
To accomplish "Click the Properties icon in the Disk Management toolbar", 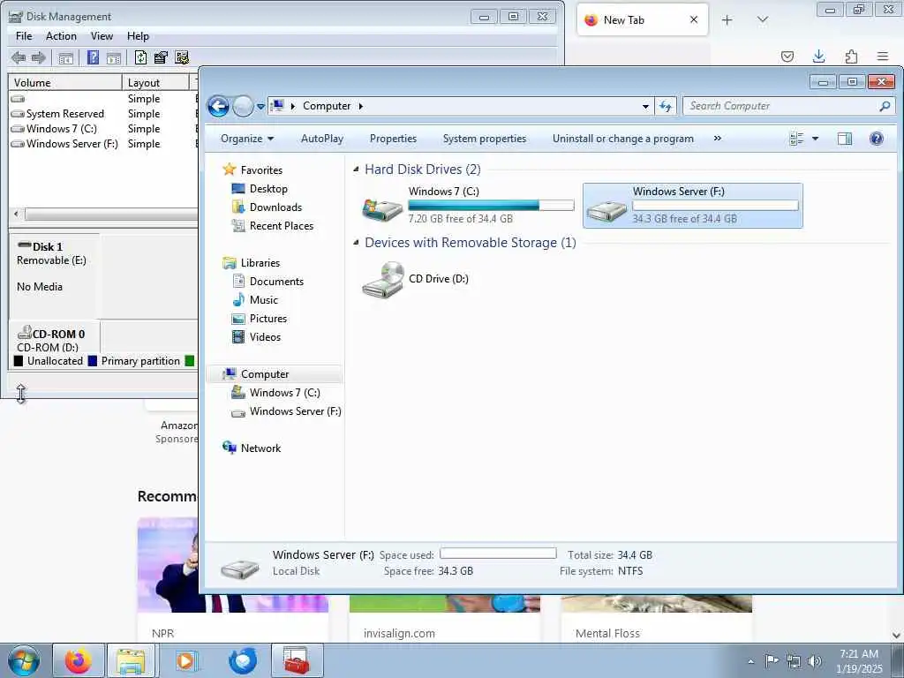I will (x=161, y=57).
